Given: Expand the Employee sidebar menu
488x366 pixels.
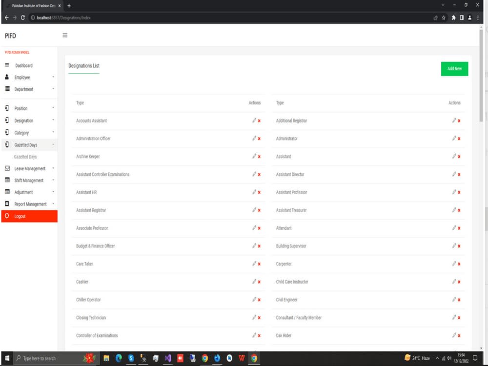Looking at the screenshot, I should [29, 77].
